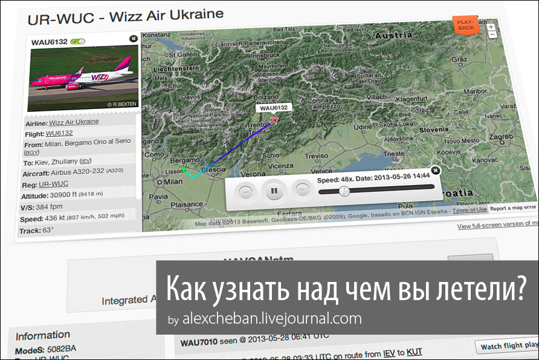Viewport: 539px width, 360px height.
Task: Pause the flight playback
Action: point(274,191)
